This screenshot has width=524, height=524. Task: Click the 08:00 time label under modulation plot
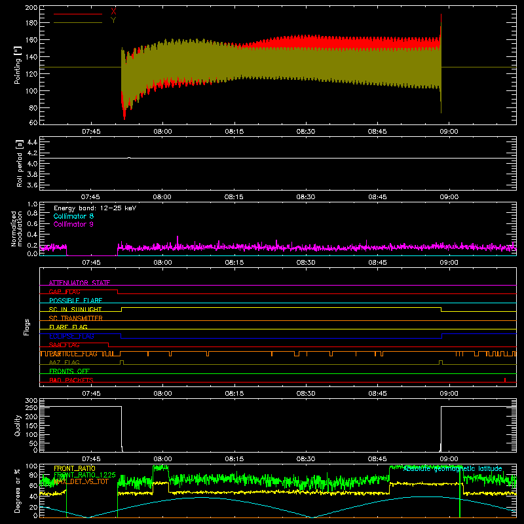coord(162,263)
